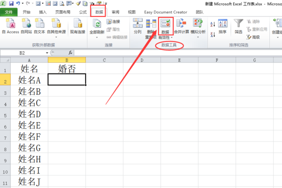Viewport: 282px width, 188px height.
Task: Click the Name Box showing B2
Action: tap(22, 53)
